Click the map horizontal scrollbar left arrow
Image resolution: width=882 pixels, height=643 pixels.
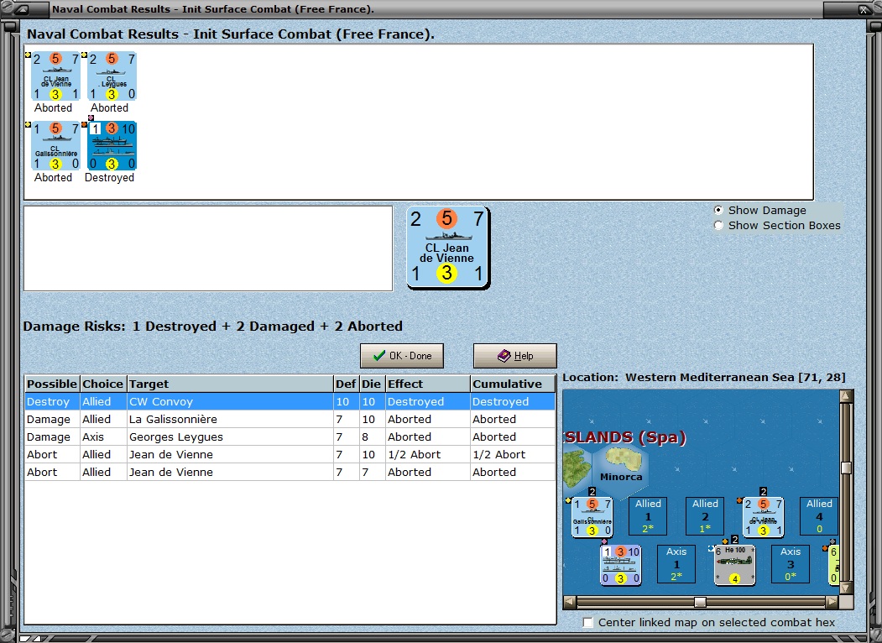(570, 602)
